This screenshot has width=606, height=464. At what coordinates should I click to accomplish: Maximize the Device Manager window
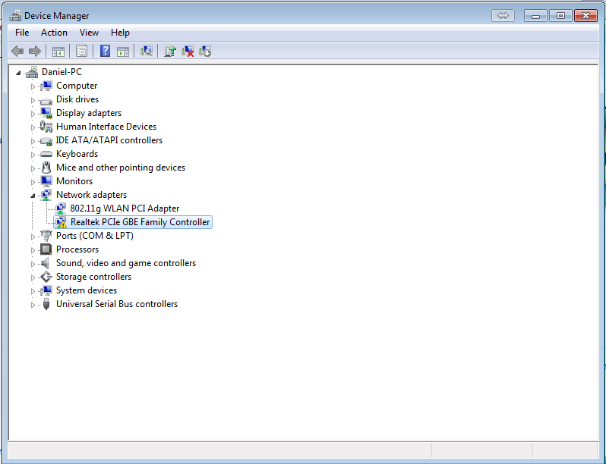click(x=560, y=15)
